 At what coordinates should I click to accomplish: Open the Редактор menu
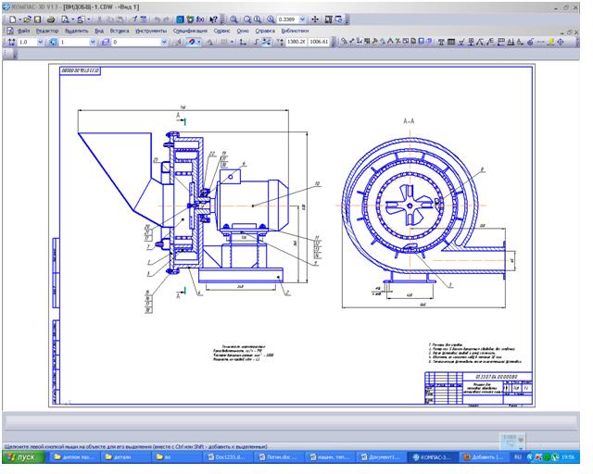point(47,31)
